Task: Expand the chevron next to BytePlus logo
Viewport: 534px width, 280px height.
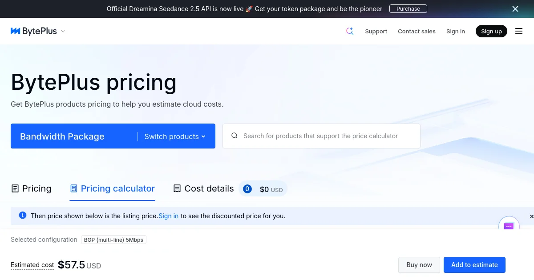Action: tap(63, 31)
